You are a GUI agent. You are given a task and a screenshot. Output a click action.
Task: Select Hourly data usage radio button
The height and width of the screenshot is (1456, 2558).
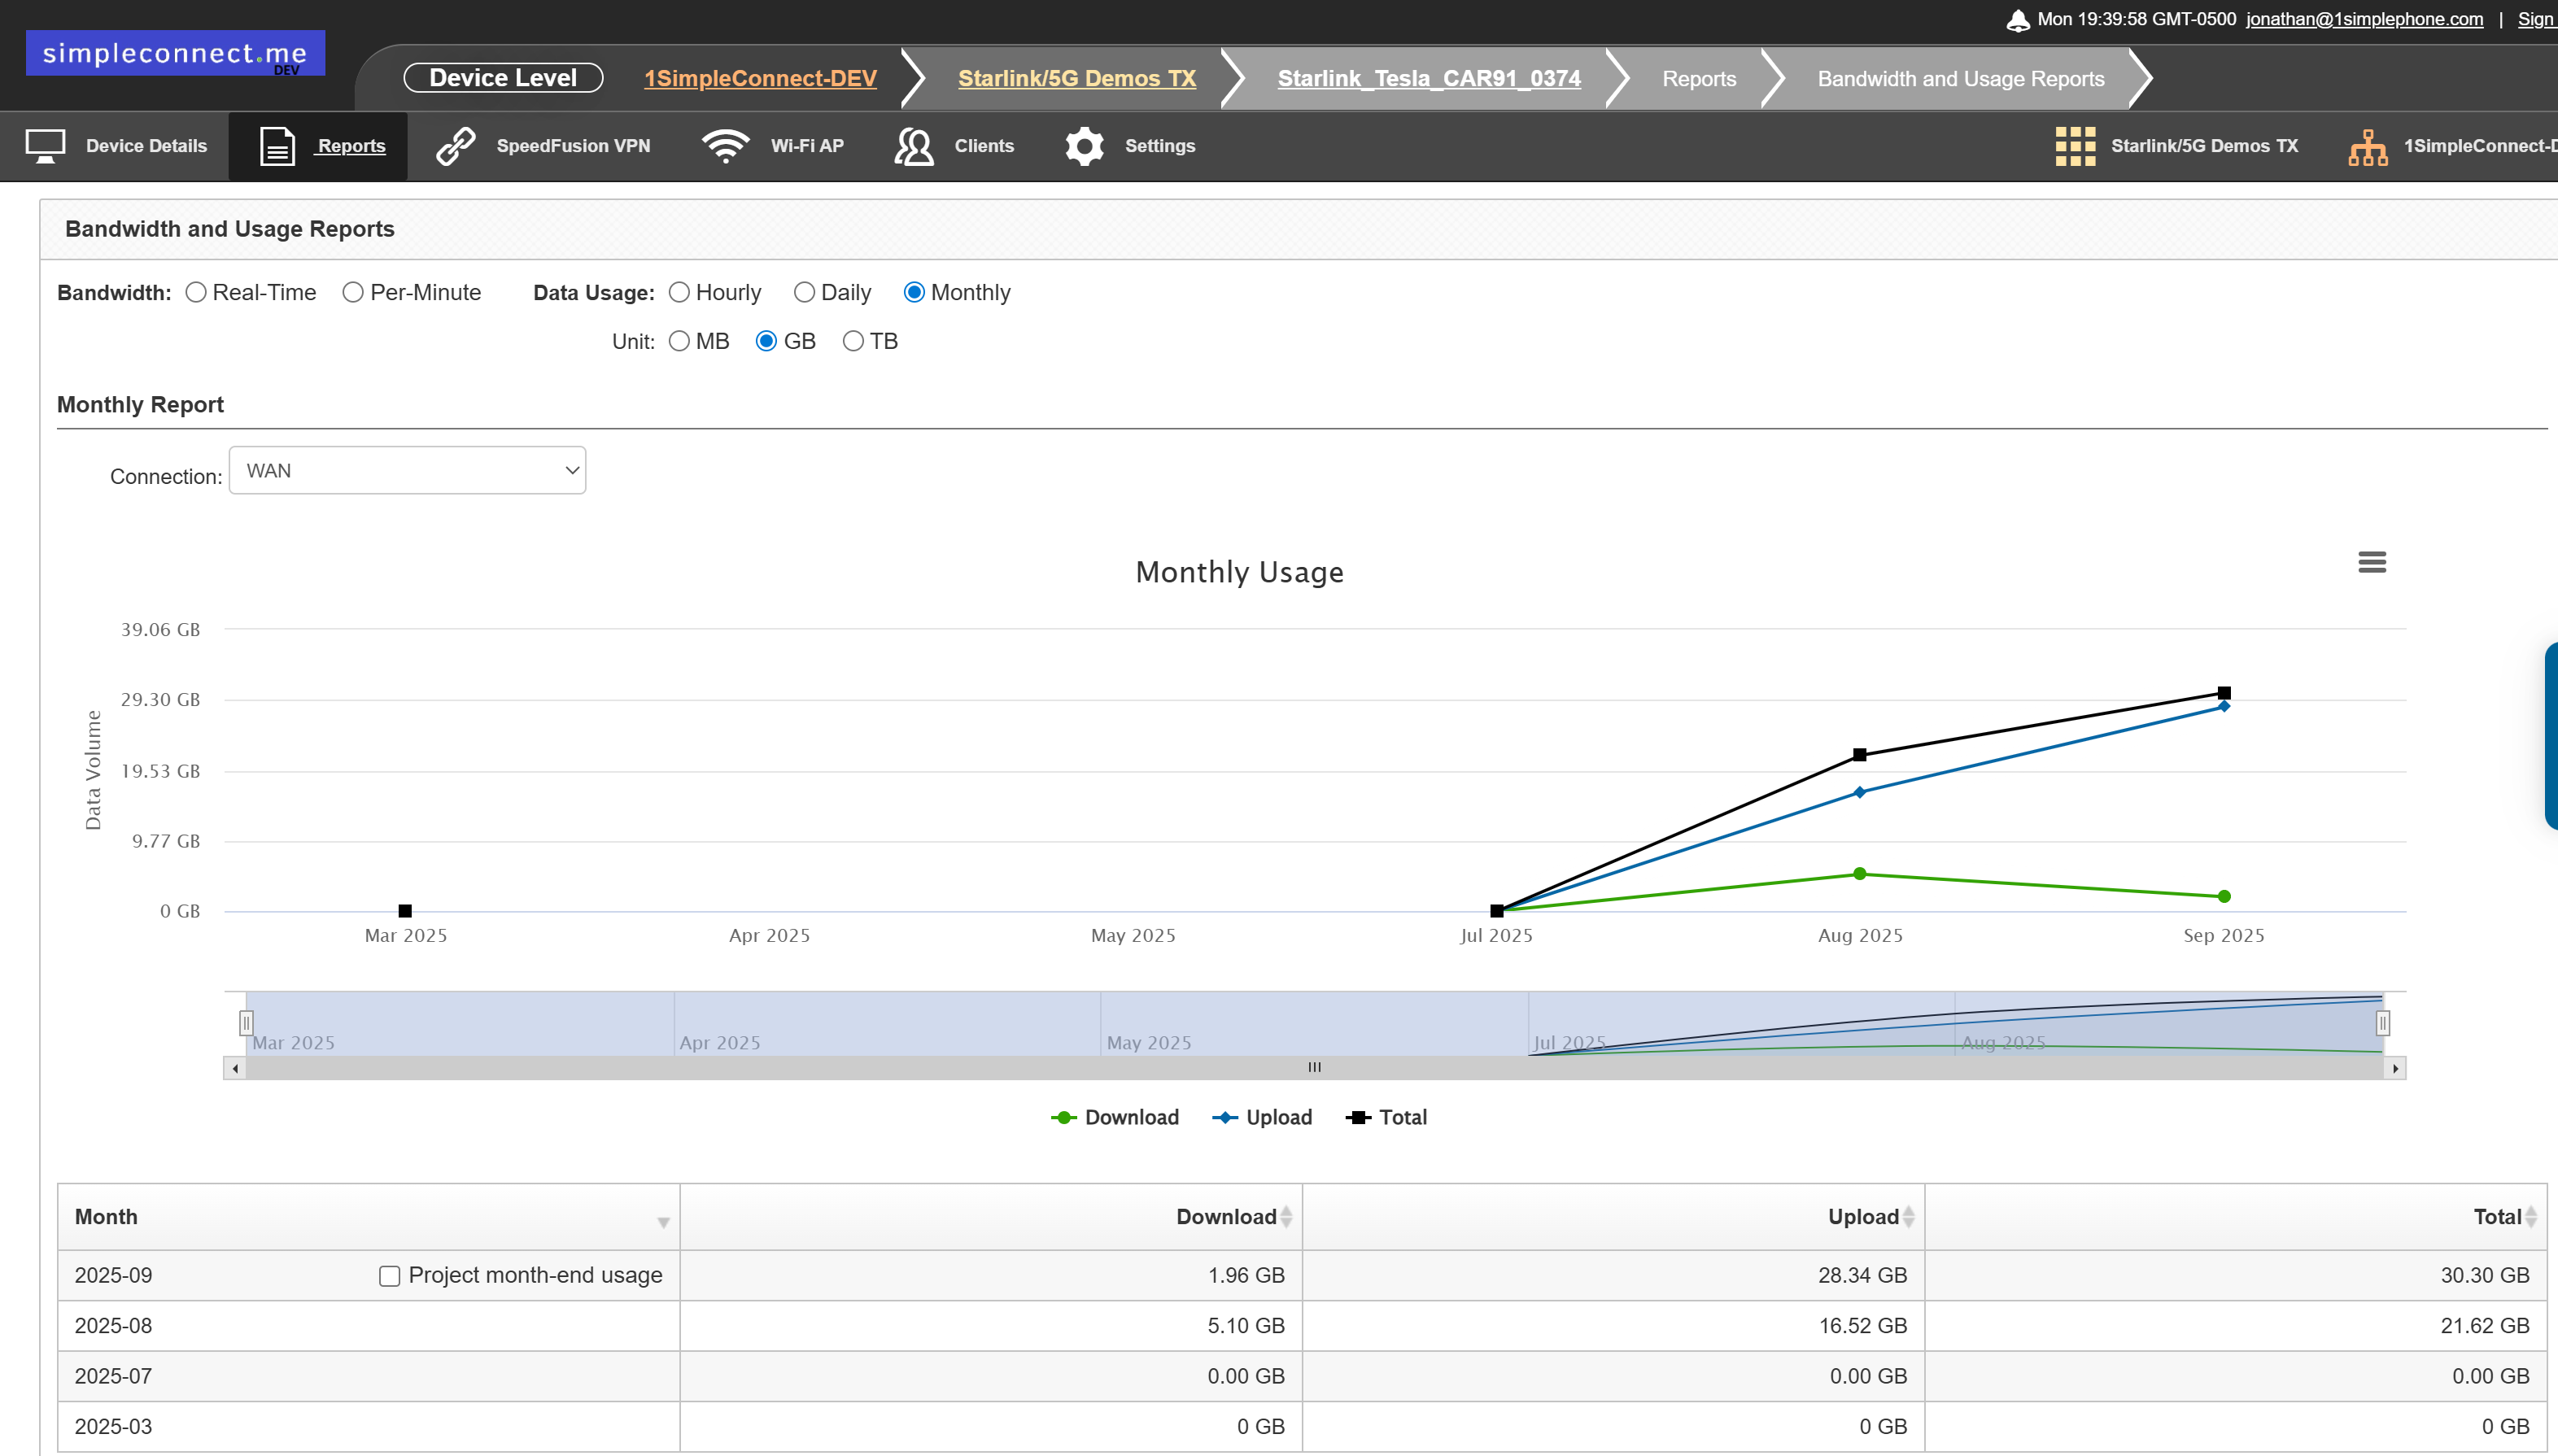point(679,292)
